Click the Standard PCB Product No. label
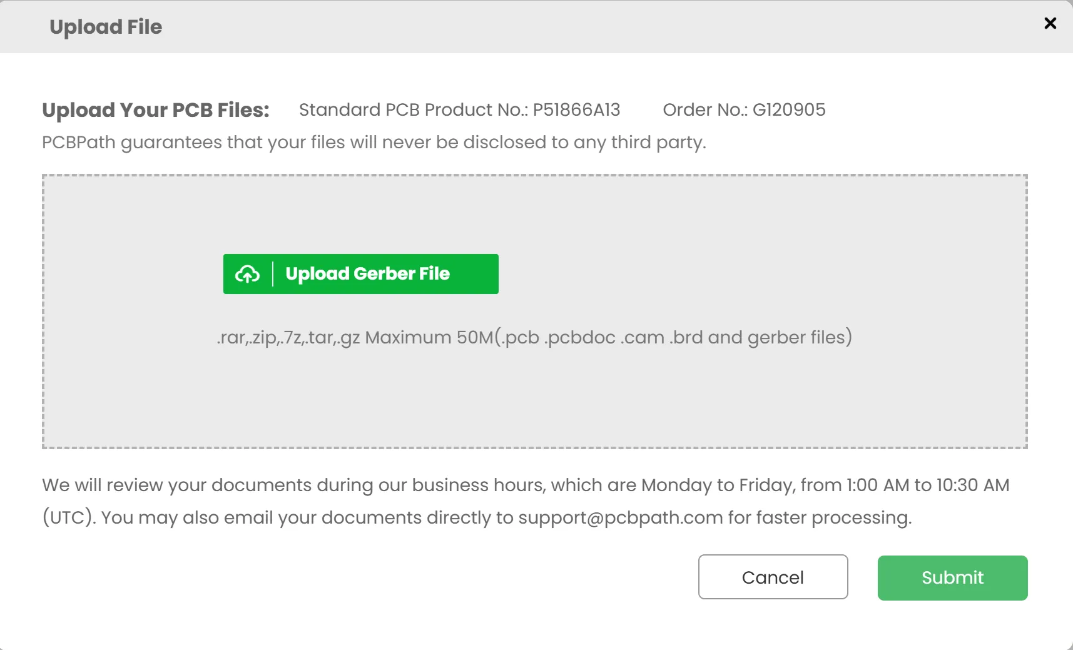This screenshot has height=650, width=1073. [414, 110]
